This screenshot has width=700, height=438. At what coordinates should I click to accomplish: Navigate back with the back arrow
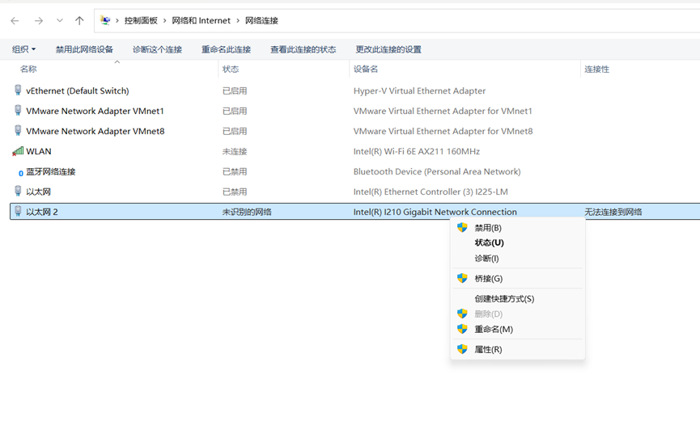15,20
